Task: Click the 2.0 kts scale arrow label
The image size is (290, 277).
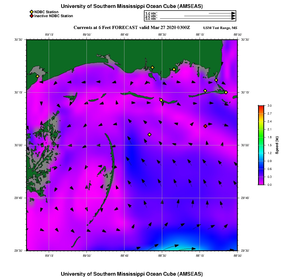Action: (151, 16)
